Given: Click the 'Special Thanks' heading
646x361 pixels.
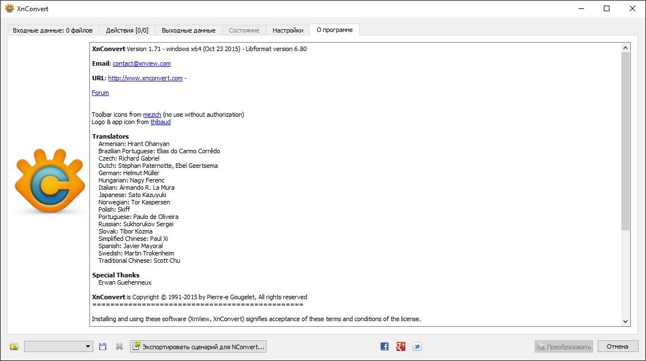Looking at the screenshot, I should 115,275.
